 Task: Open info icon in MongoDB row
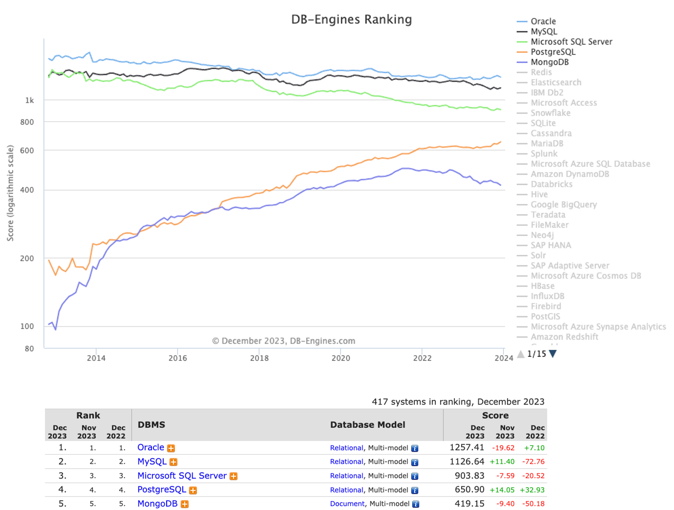tap(416, 504)
